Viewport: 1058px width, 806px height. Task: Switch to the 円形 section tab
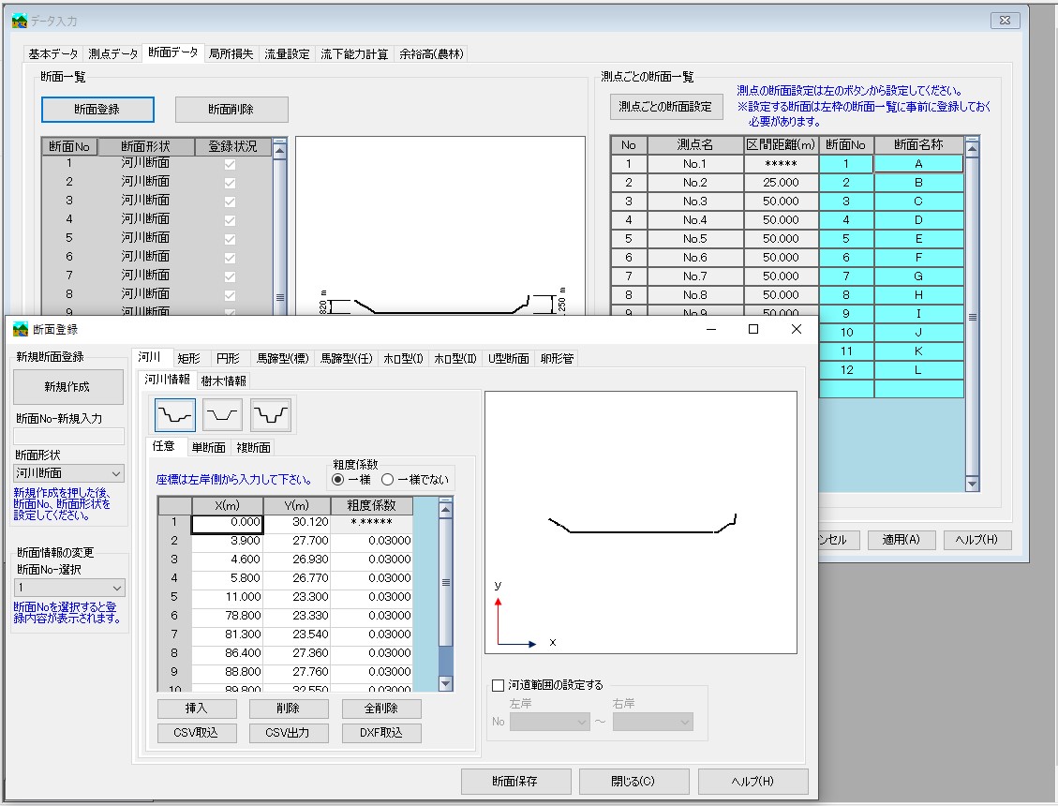click(228, 358)
